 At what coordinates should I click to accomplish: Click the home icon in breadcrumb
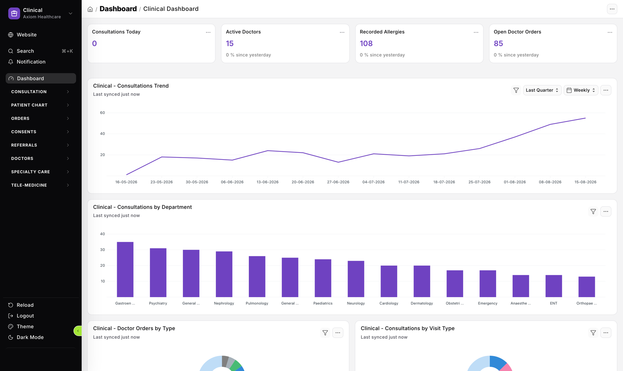point(90,9)
